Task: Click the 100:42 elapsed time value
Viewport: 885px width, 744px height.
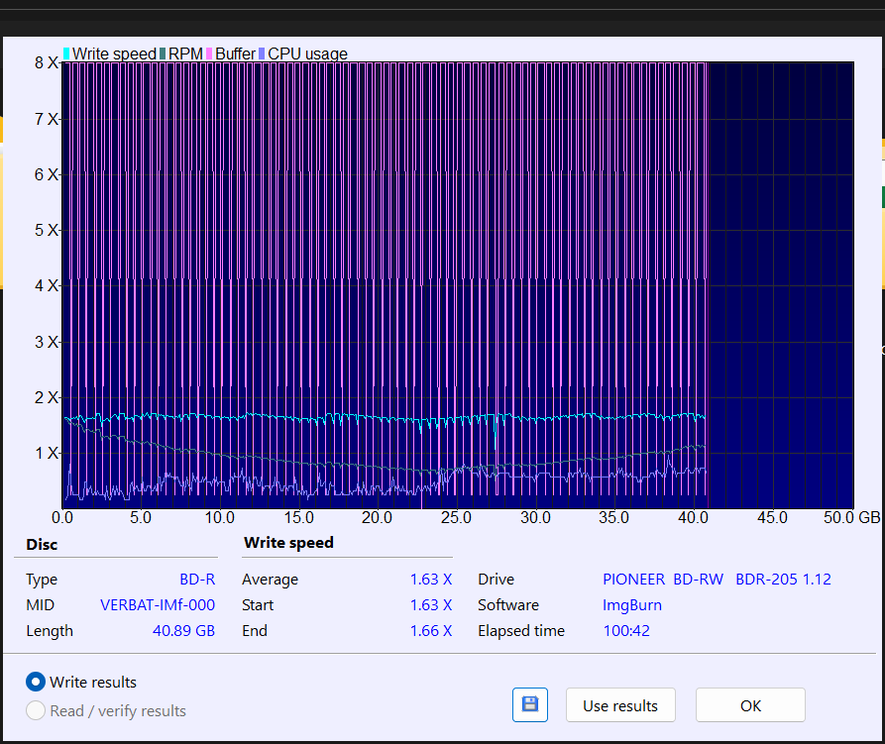Action: pos(626,631)
